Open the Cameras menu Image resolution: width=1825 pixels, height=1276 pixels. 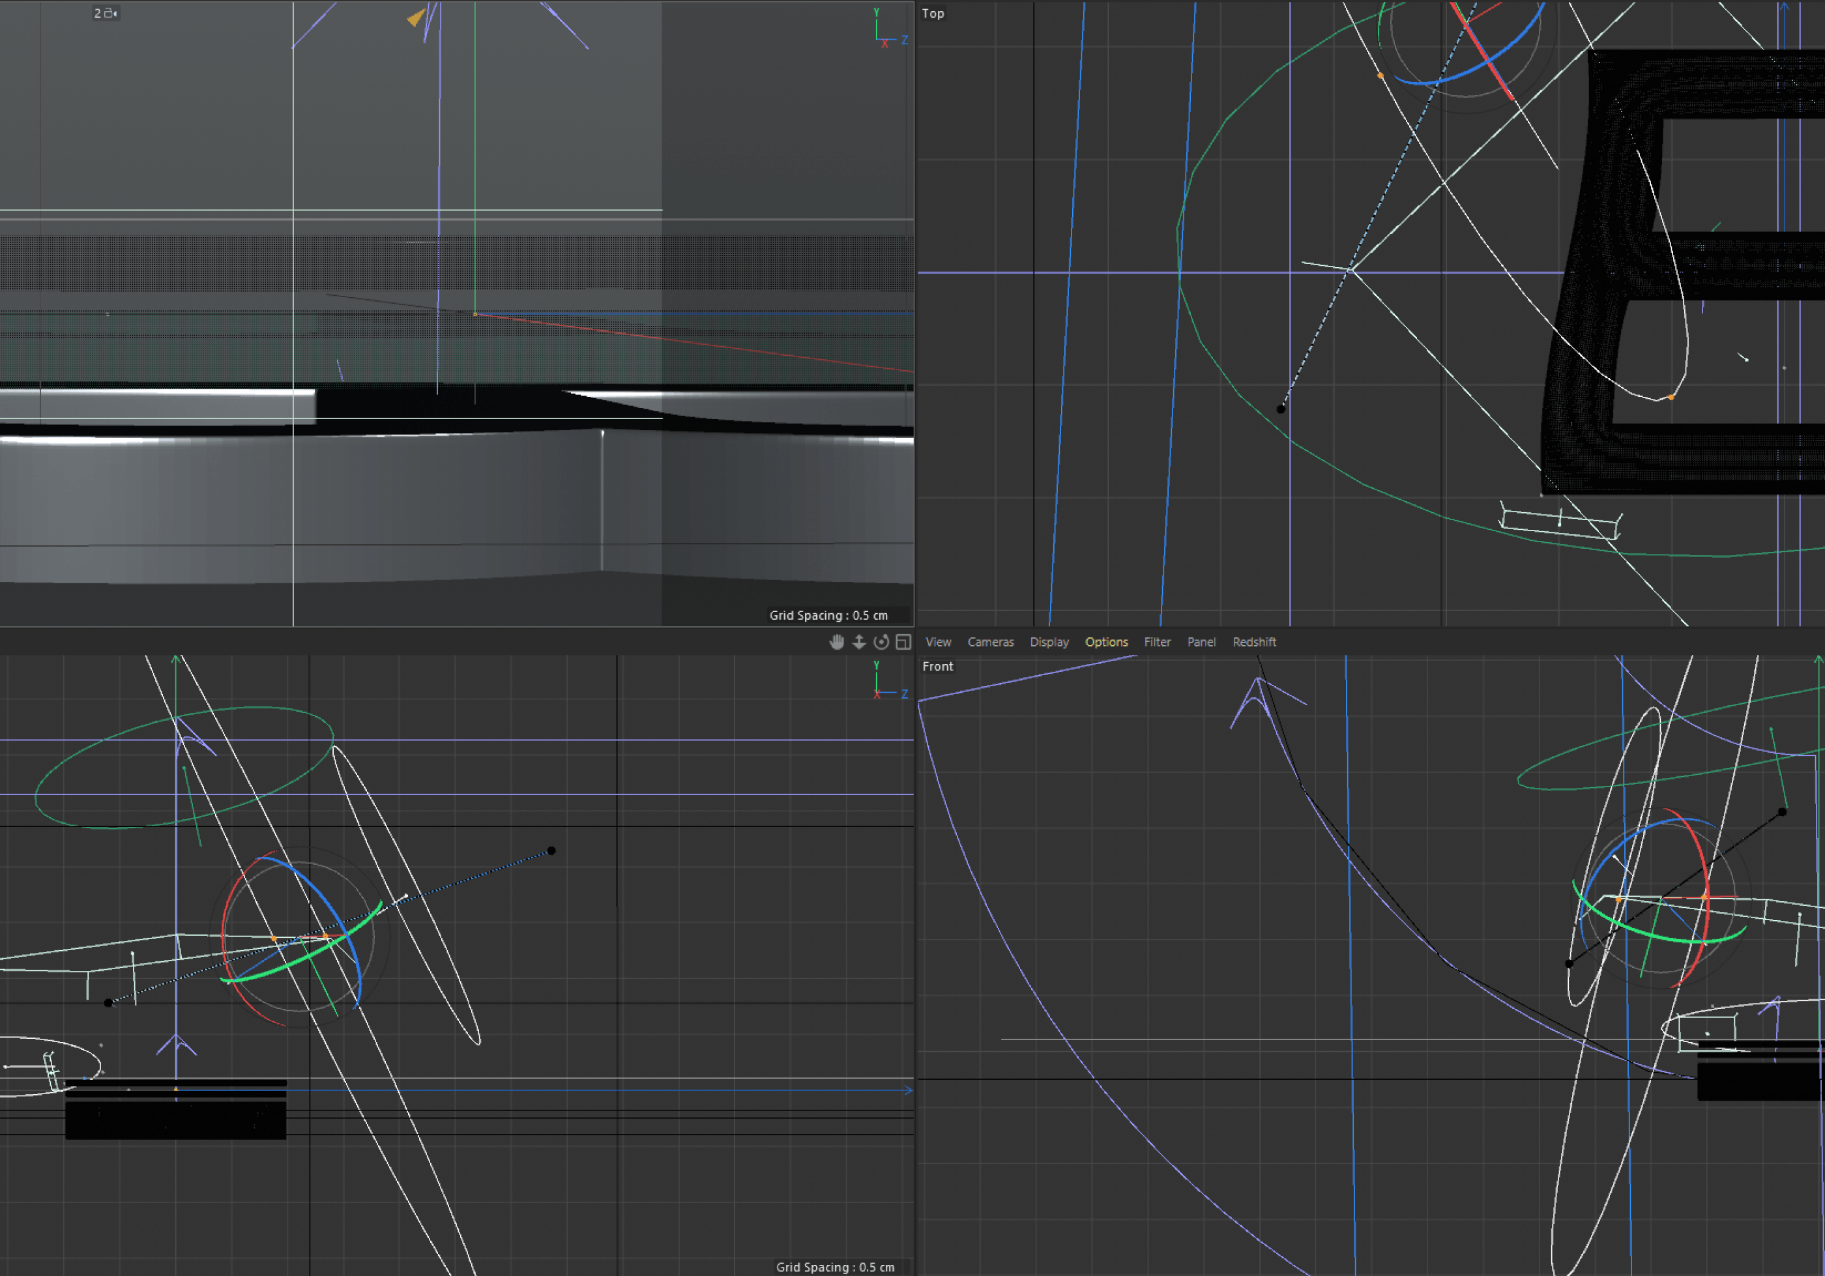coord(989,642)
